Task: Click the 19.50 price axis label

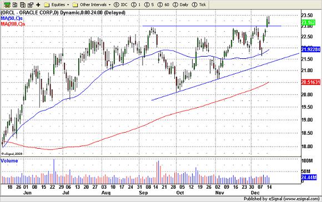Action: click(x=307, y=107)
